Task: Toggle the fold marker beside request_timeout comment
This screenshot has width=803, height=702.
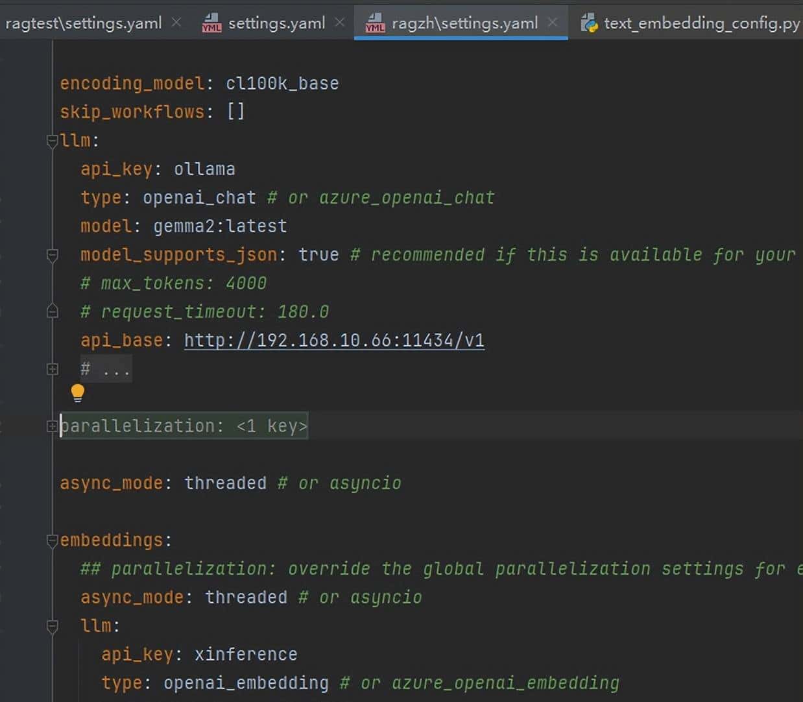Action: (x=53, y=312)
